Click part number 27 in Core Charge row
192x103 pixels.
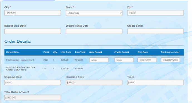[x=45, y=69]
